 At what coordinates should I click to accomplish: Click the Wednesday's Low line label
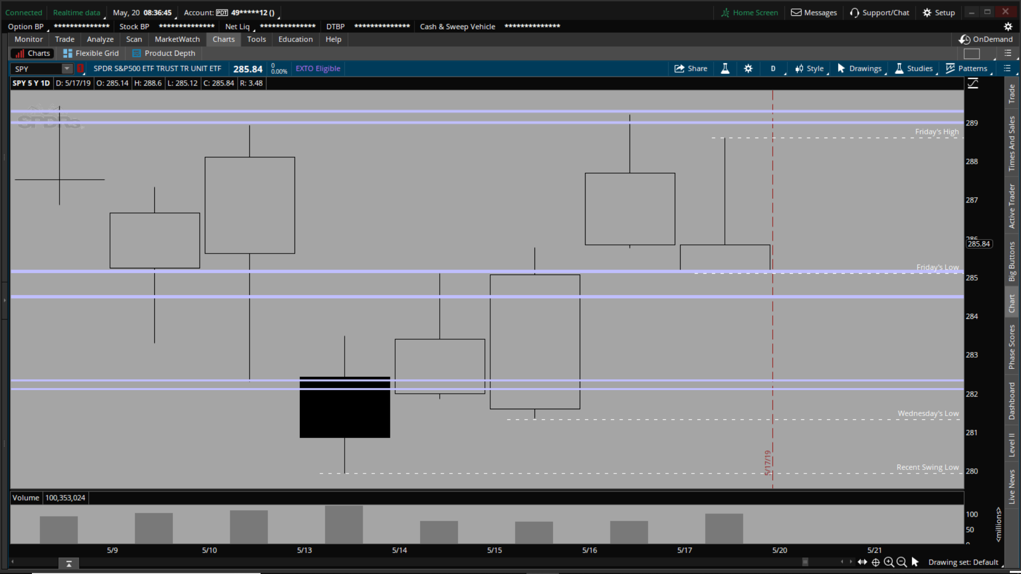pos(928,413)
